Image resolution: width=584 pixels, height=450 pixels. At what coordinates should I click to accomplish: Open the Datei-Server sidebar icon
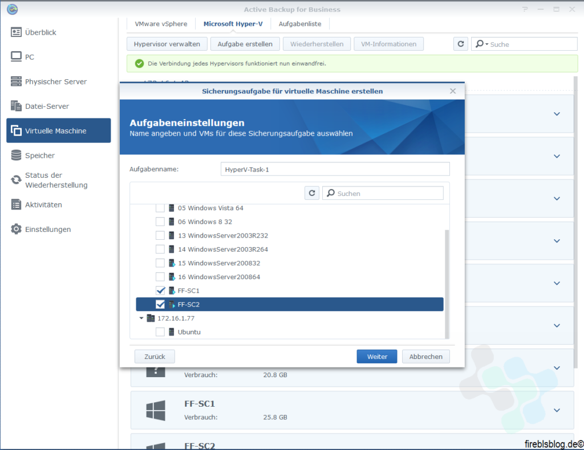tap(16, 106)
